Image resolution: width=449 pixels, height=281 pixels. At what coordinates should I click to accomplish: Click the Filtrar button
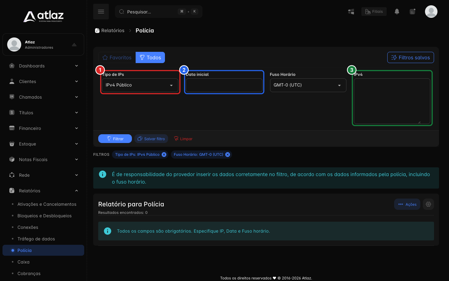[x=115, y=139]
